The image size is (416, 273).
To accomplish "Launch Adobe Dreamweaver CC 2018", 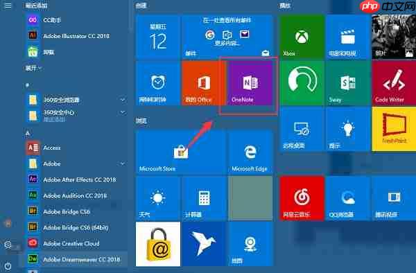I will pyautogui.click(x=76, y=259).
